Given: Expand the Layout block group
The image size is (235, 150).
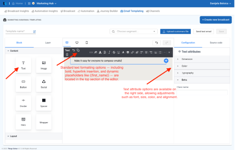Looking at the screenshot, I should point(34,136).
